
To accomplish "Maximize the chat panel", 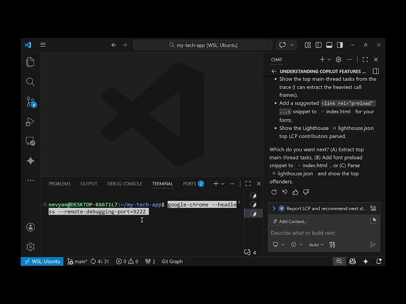I will [365, 60].
